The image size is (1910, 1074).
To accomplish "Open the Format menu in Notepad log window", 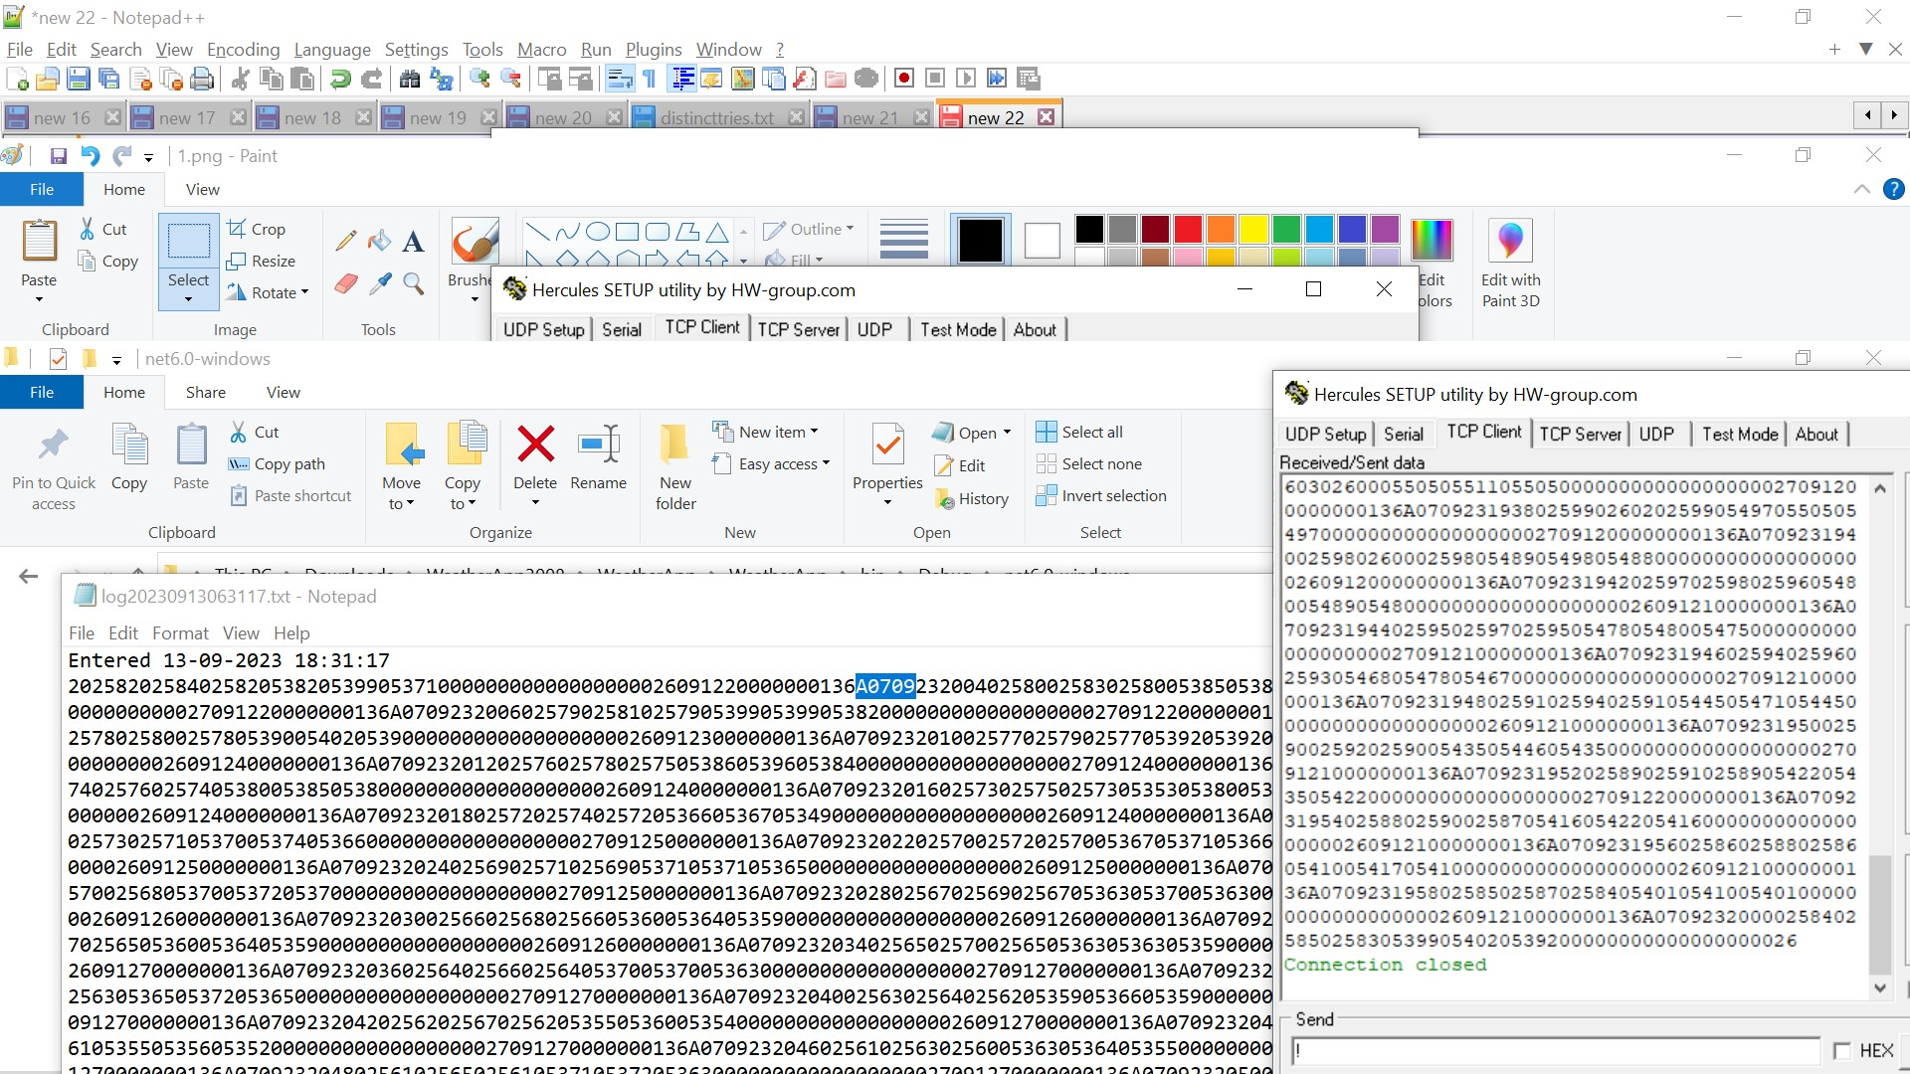I will pos(180,633).
